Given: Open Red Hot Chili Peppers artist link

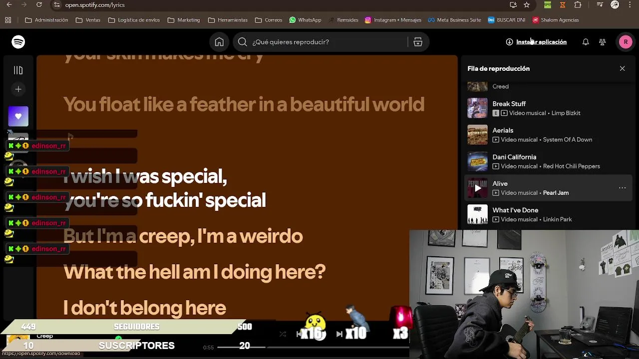Looking at the screenshot, I should click(572, 167).
